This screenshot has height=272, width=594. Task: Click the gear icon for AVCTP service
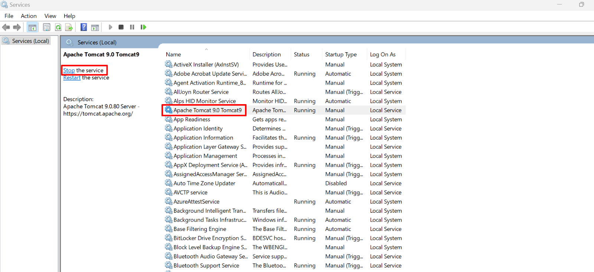pyautogui.click(x=169, y=192)
